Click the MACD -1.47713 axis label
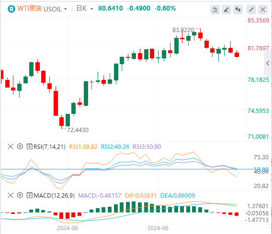272x234 pixels. (x=257, y=220)
